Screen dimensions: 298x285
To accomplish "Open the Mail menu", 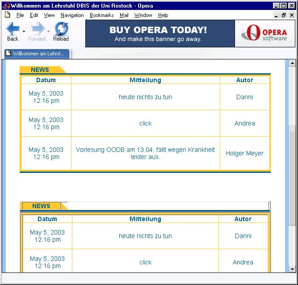I will (x=124, y=15).
